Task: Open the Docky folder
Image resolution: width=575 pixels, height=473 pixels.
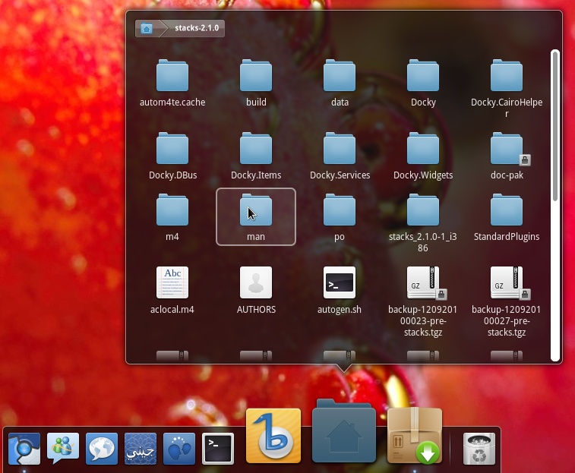Action: coord(423,84)
